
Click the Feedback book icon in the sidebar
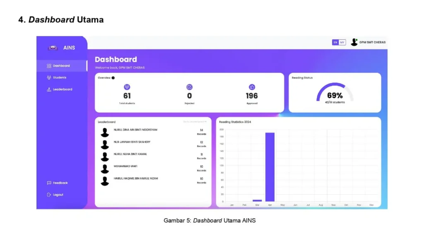pos(49,183)
